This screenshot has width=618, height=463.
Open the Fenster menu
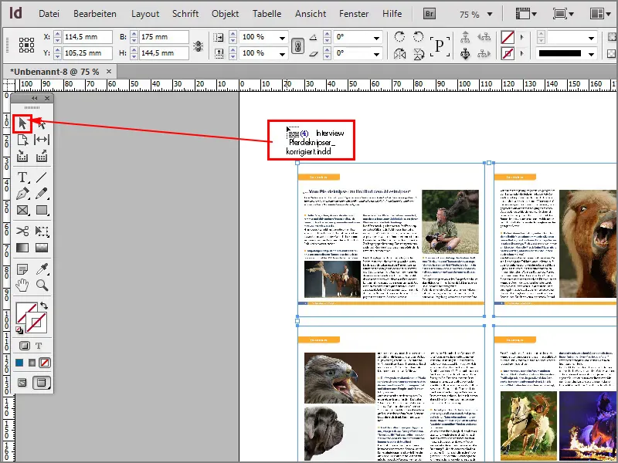point(354,13)
